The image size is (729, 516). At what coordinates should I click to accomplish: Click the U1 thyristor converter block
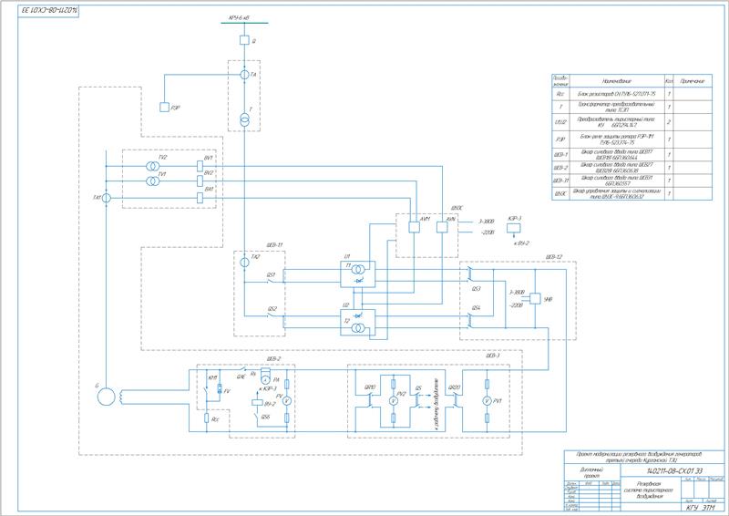point(357,274)
